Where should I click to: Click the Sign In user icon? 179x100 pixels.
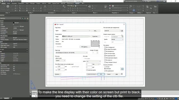146,1
